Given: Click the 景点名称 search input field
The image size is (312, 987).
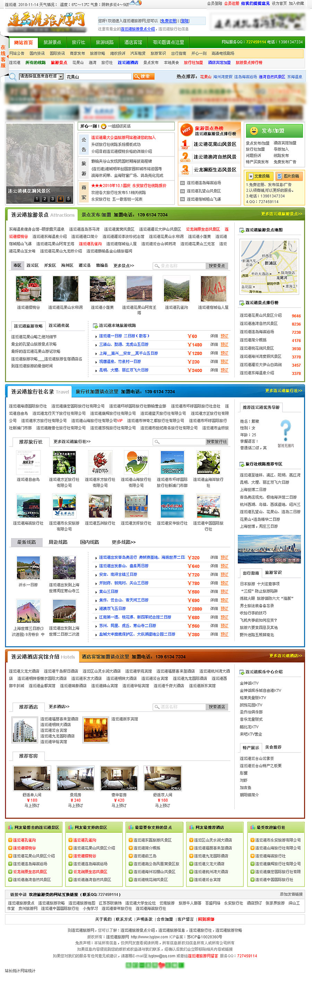Looking at the screenshot, I should tap(179, 266).
